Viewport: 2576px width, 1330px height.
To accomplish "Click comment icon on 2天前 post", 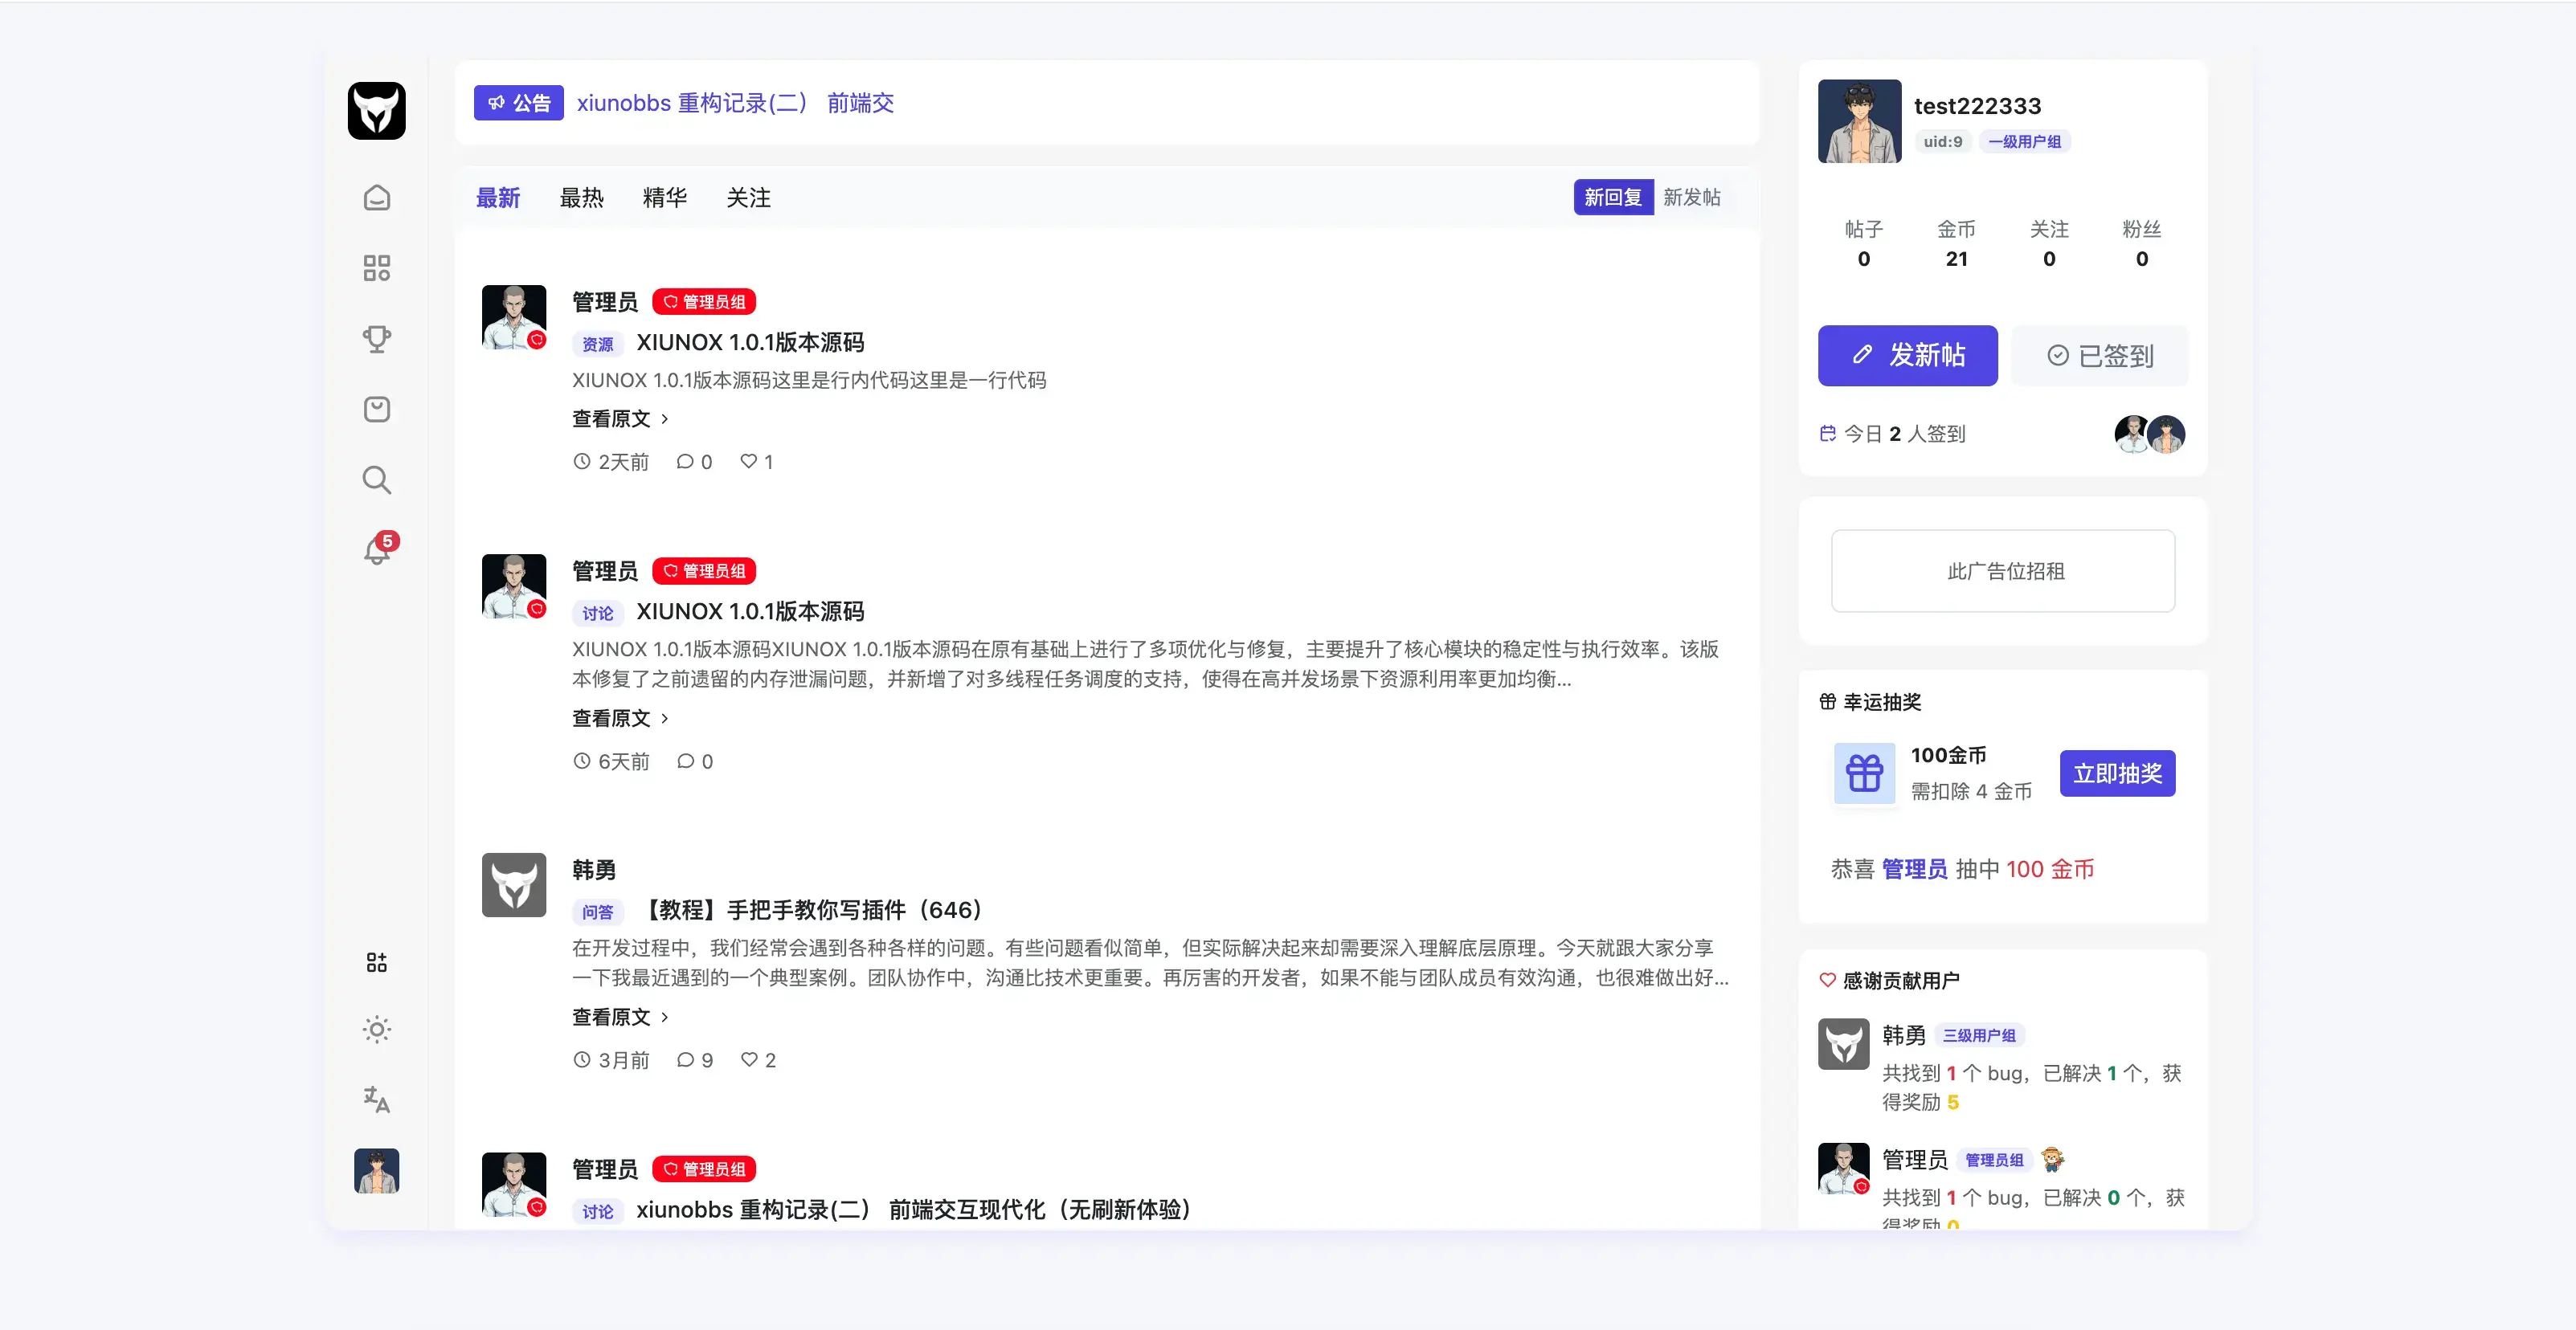I will [685, 462].
